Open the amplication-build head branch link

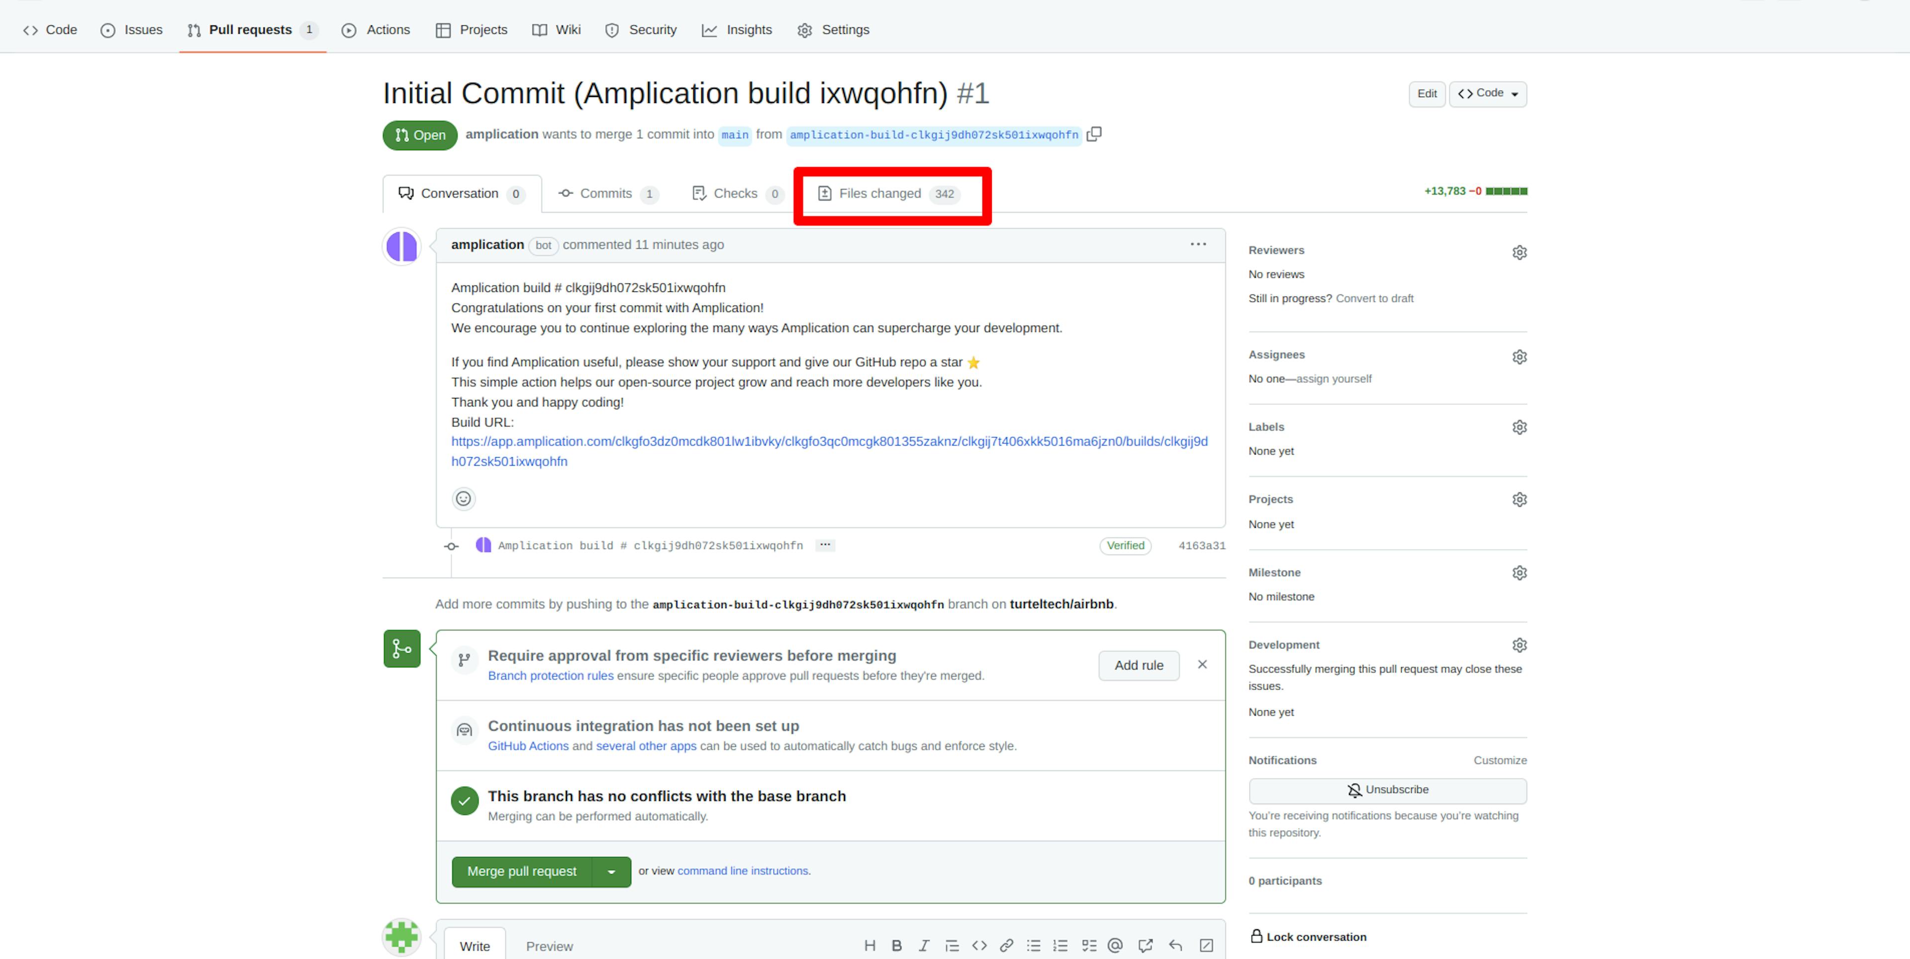934,135
